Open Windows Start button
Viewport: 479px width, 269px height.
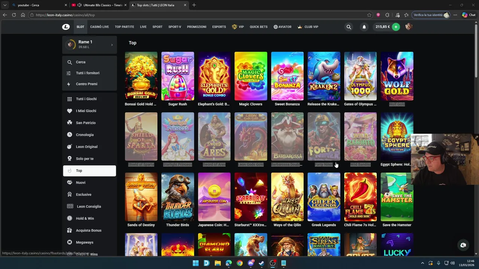pyautogui.click(x=195, y=263)
